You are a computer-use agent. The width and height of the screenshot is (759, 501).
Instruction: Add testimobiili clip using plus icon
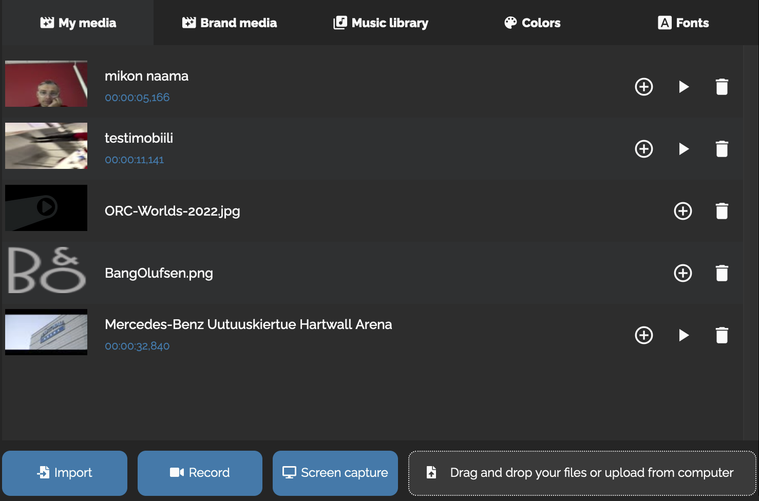[644, 149]
